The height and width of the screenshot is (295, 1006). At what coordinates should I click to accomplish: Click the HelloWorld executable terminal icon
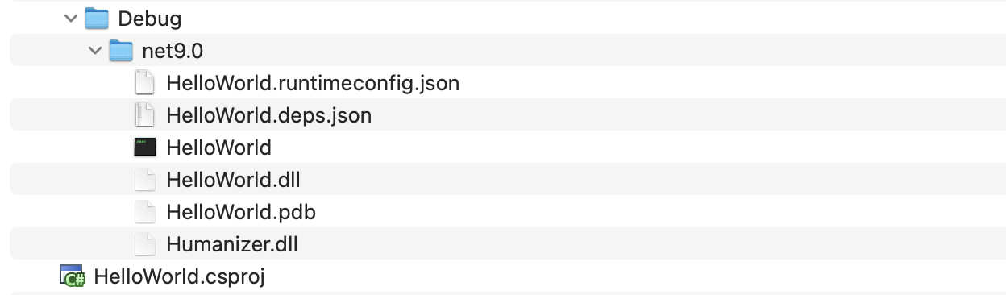click(145, 147)
